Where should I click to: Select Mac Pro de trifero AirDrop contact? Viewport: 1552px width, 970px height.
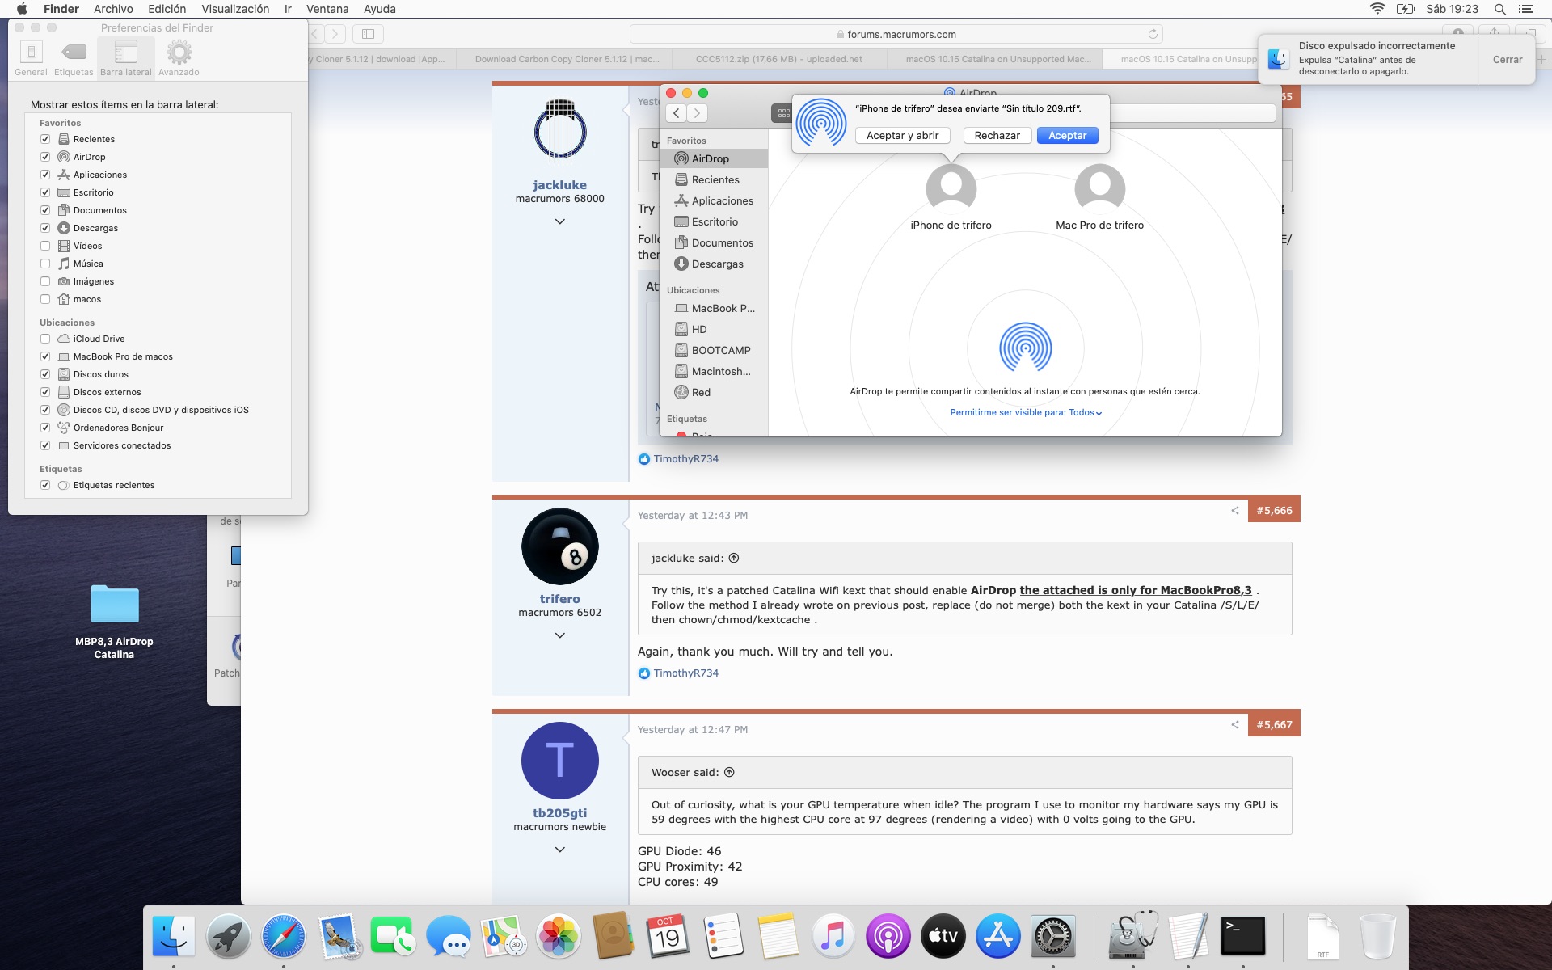coord(1099,197)
